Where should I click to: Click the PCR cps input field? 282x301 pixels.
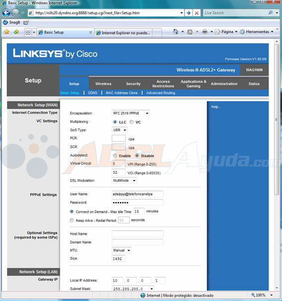coord(118,138)
